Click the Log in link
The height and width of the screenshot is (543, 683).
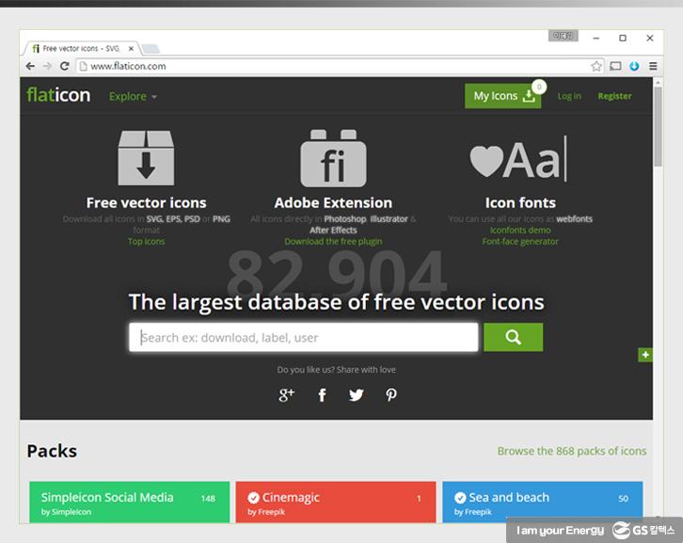[x=569, y=96]
